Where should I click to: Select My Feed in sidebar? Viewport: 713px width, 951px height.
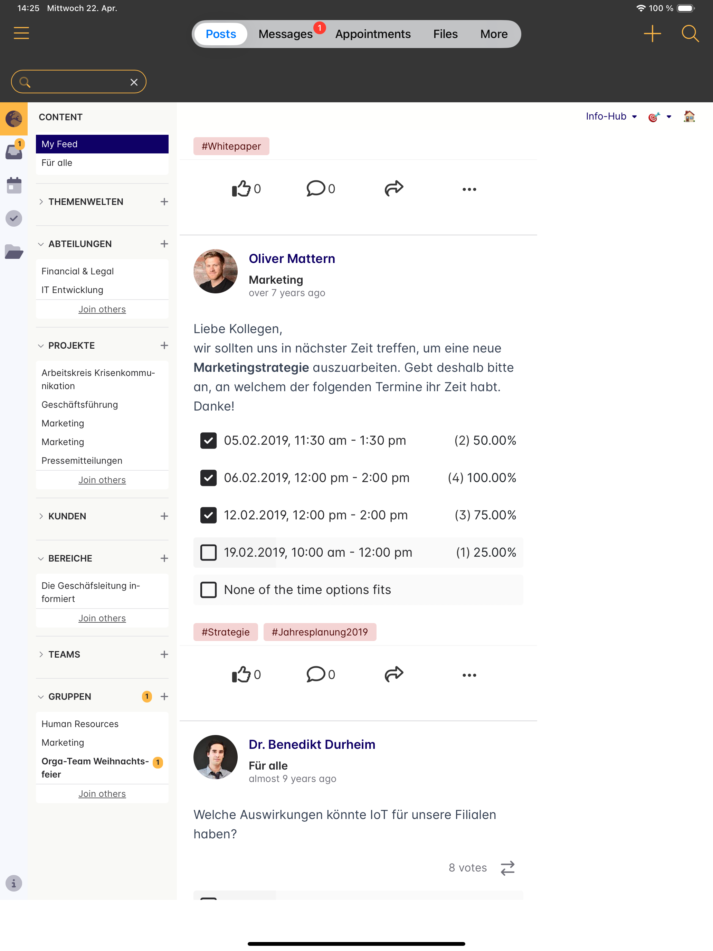point(102,144)
